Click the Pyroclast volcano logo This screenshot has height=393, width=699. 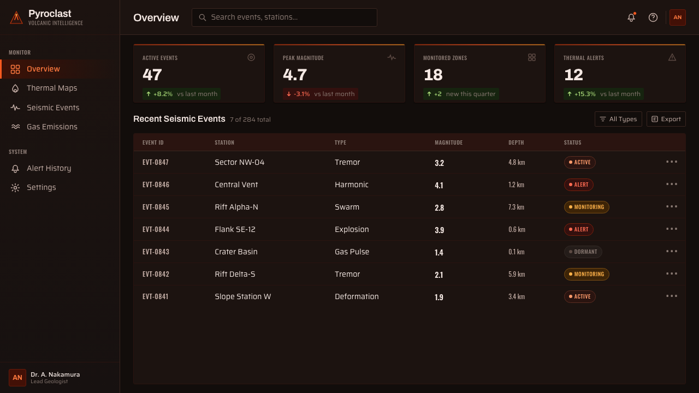pos(16,17)
